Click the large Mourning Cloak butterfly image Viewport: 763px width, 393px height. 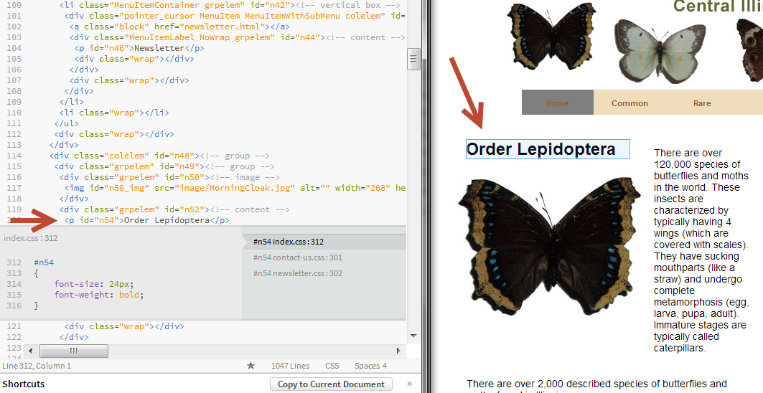click(548, 247)
